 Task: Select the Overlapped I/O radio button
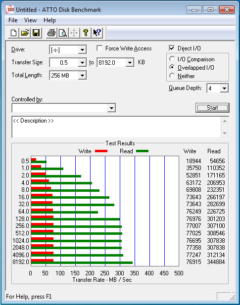tap(172, 67)
